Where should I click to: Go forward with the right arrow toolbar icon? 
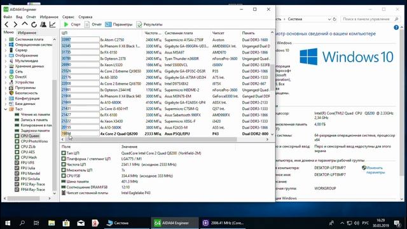coord(15,24)
